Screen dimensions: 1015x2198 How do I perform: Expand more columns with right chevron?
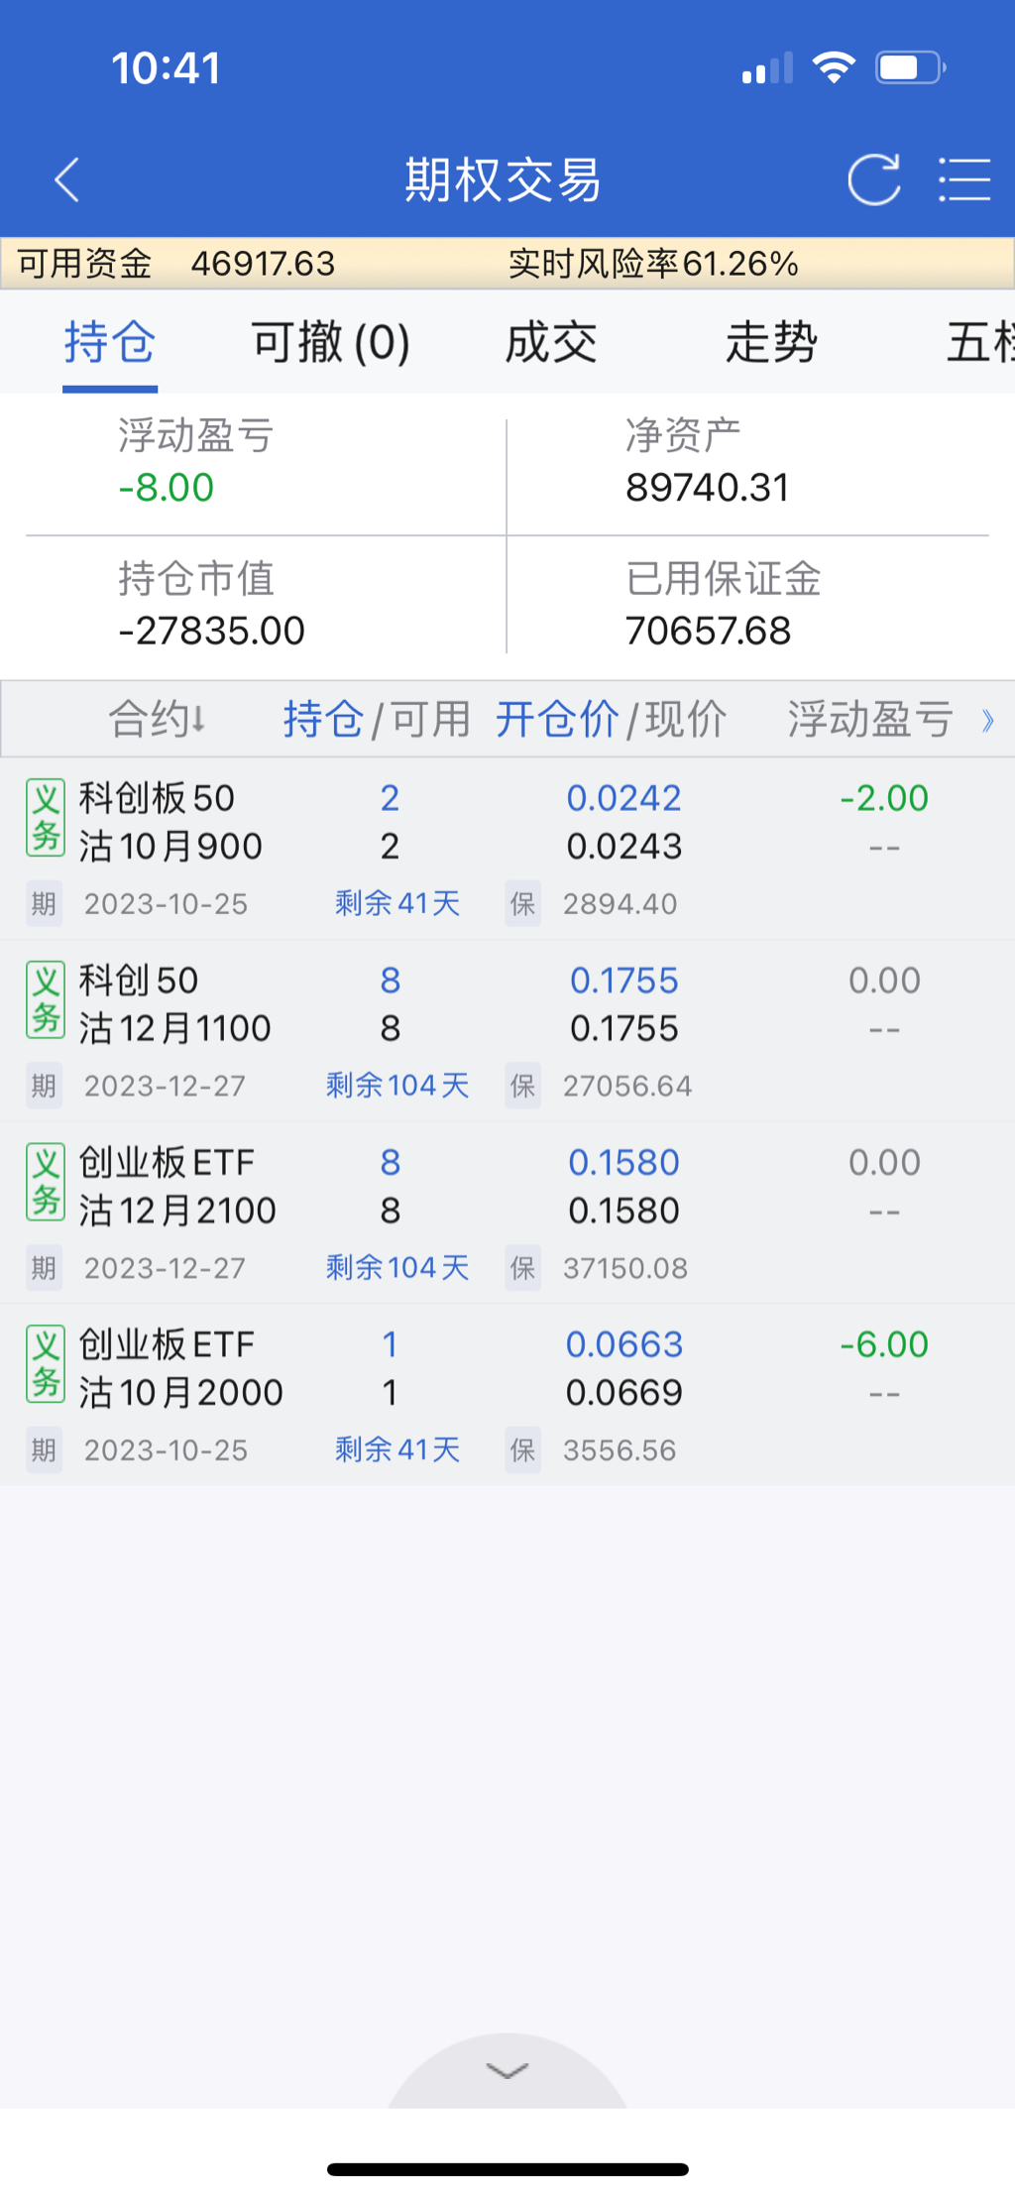[987, 721]
